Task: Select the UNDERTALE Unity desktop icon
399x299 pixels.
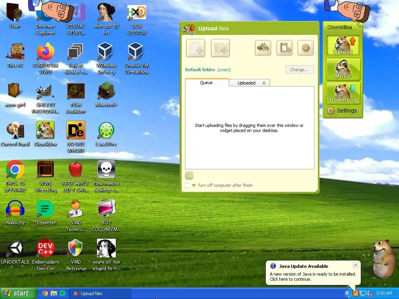Action: coord(15,252)
